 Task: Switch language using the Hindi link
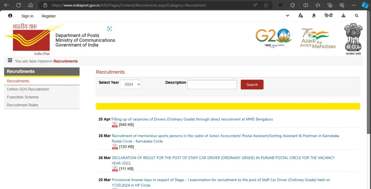[x=328, y=16]
